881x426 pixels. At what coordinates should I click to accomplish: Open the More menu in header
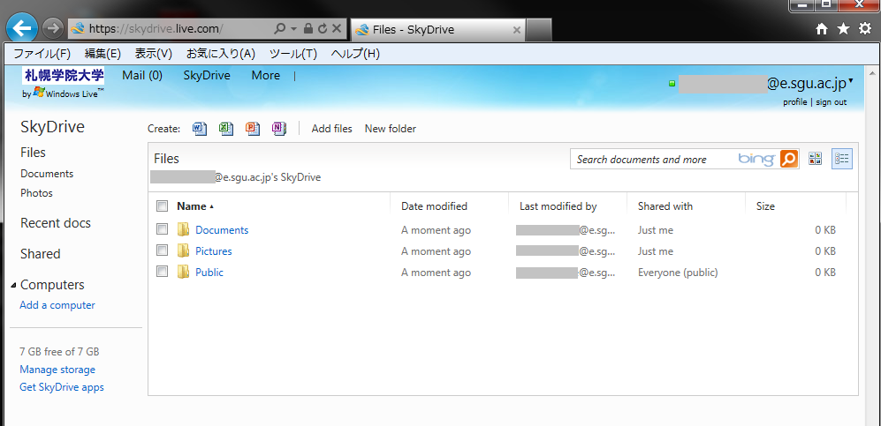click(266, 76)
